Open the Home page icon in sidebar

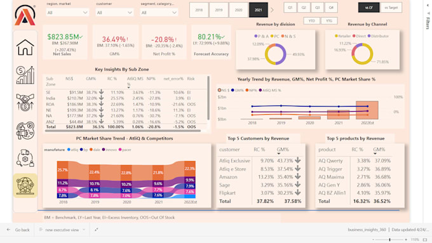pos(25,47)
